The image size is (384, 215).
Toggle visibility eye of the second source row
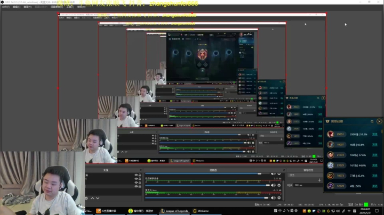coord(136,179)
